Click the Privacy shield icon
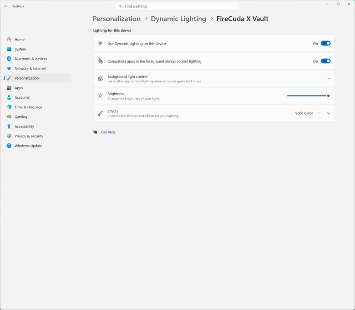355x310 pixels. pyautogui.click(x=9, y=136)
